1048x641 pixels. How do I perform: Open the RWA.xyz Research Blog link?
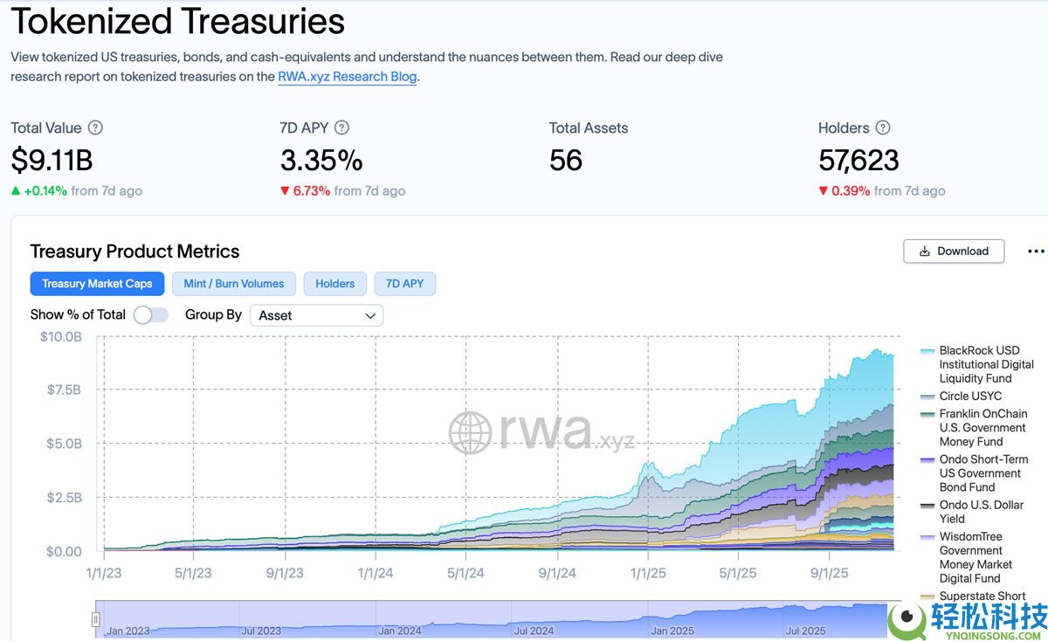[x=347, y=77]
